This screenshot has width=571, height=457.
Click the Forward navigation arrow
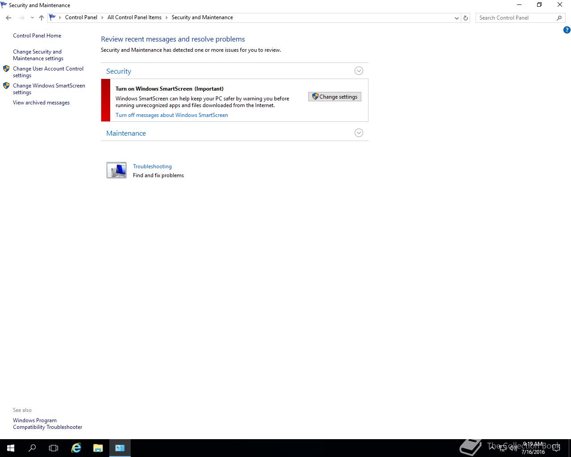21,18
